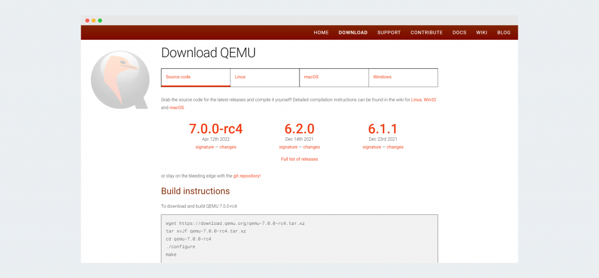This screenshot has height=278, width=599.
Task: Click the wget command line
Action: pyautogui.click(x=235, y=223)
